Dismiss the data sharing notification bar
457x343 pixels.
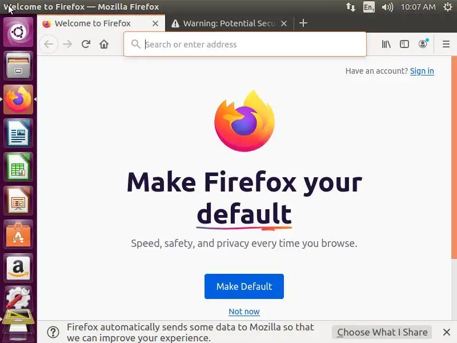click(447, 332)
